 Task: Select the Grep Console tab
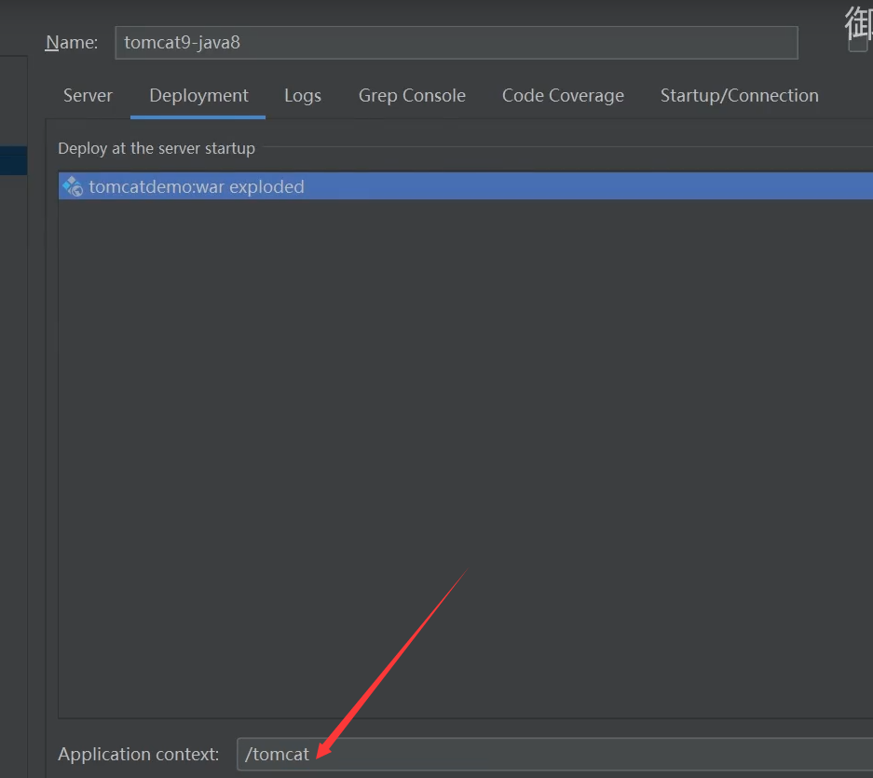[x=412, y=95]
